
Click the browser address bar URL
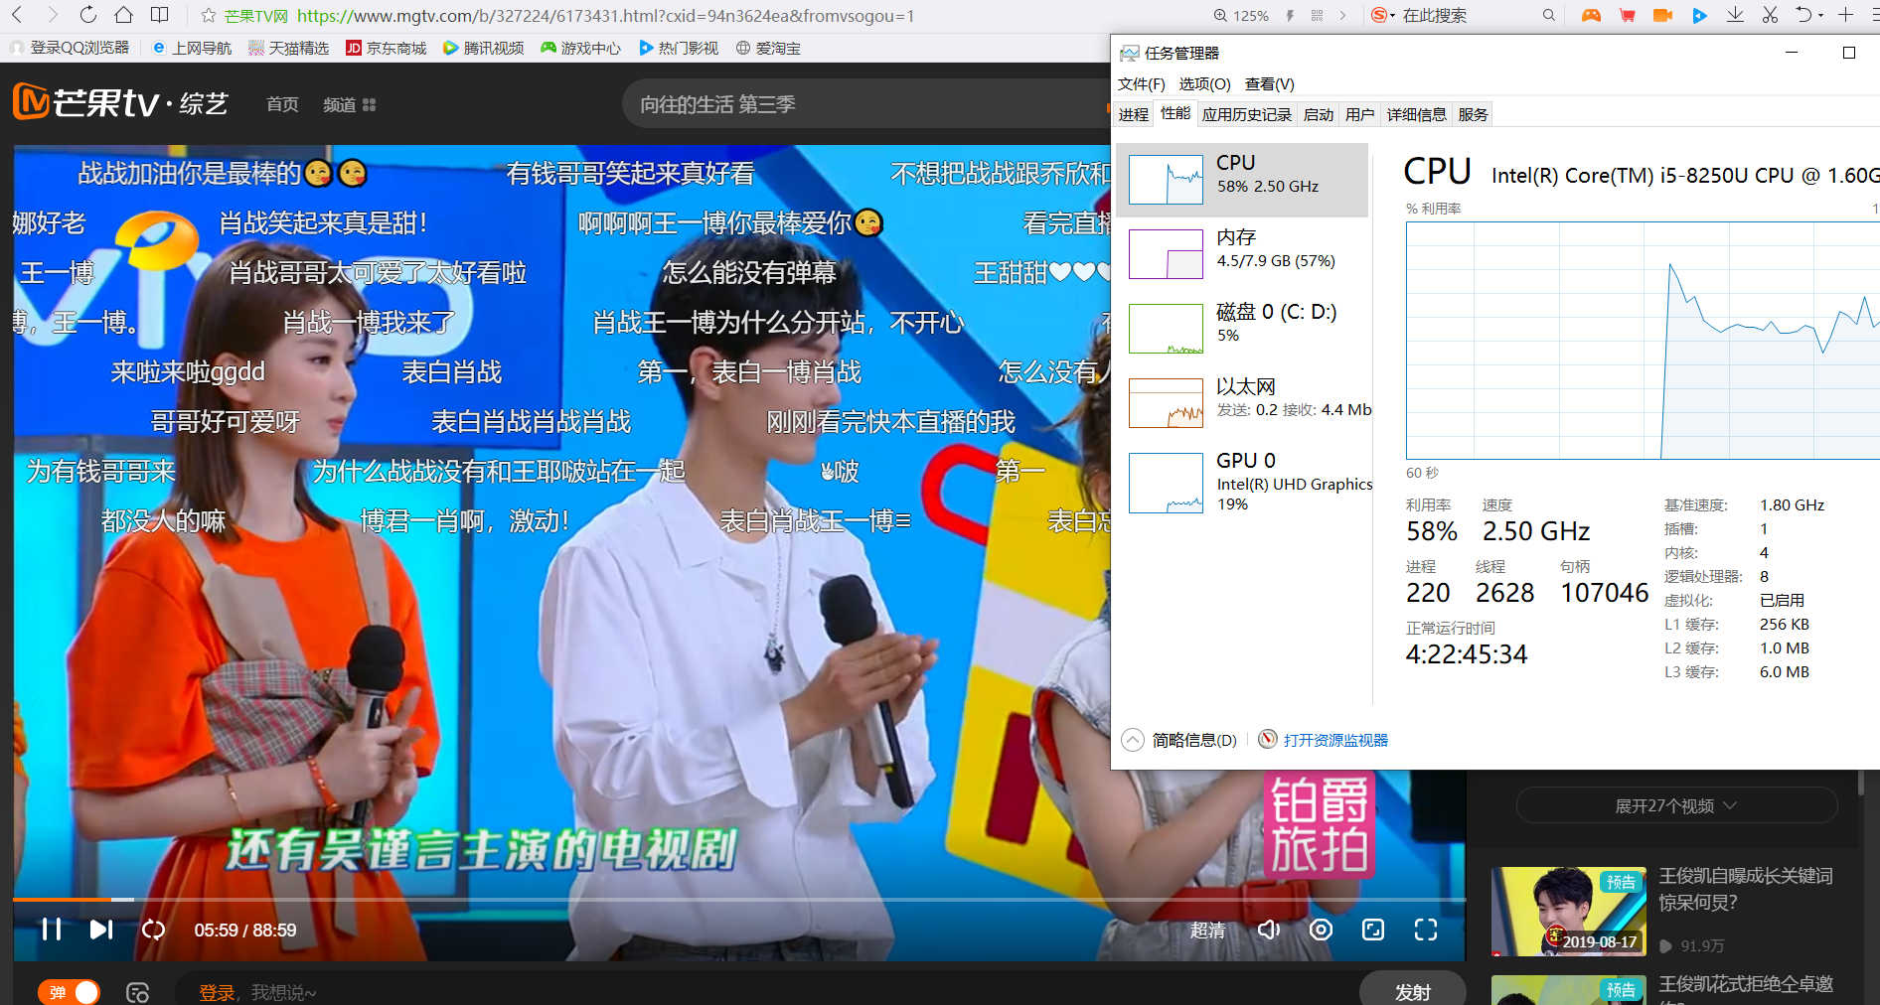click(605, 16)
